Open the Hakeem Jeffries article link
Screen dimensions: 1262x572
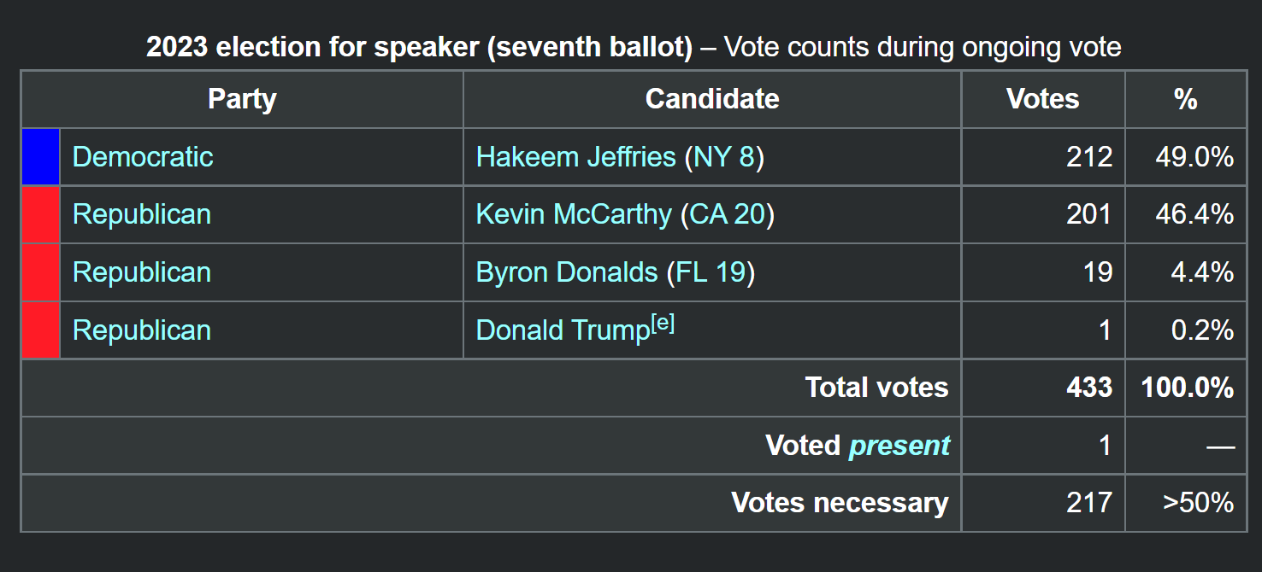tap(575, 157)
